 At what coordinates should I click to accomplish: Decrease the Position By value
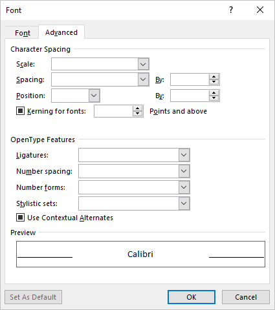tap(214, 98)
